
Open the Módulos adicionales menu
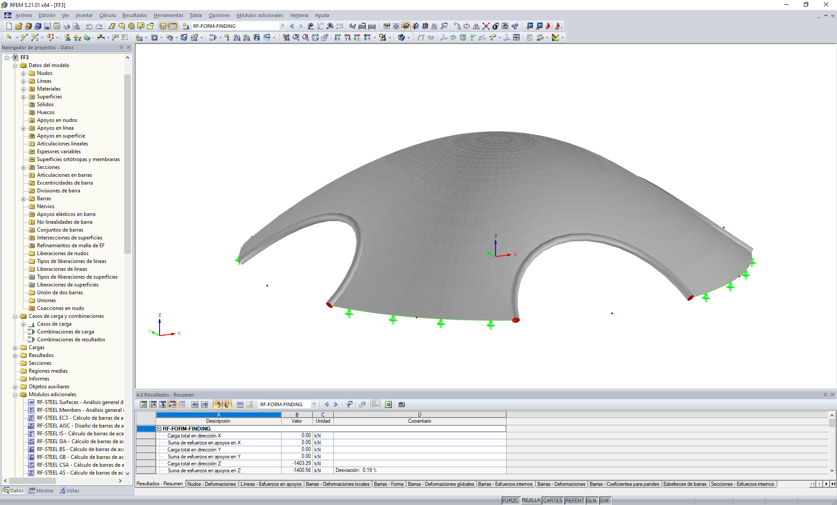pyautogui.click(x=259, y=15)
